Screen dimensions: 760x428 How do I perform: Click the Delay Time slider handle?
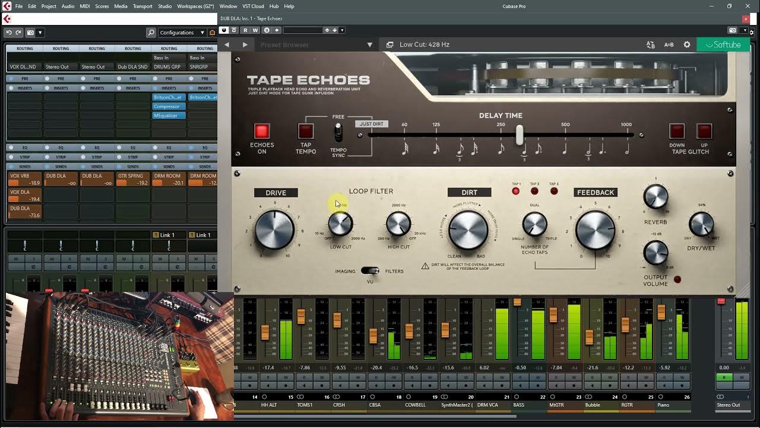point(520,135)
